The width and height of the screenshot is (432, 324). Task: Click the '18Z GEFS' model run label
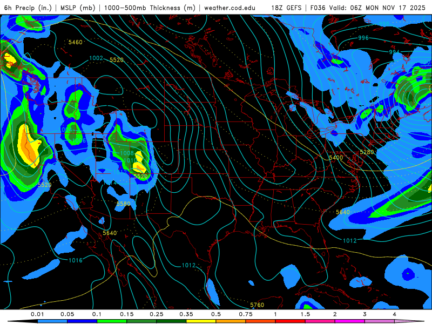[286, 8]
